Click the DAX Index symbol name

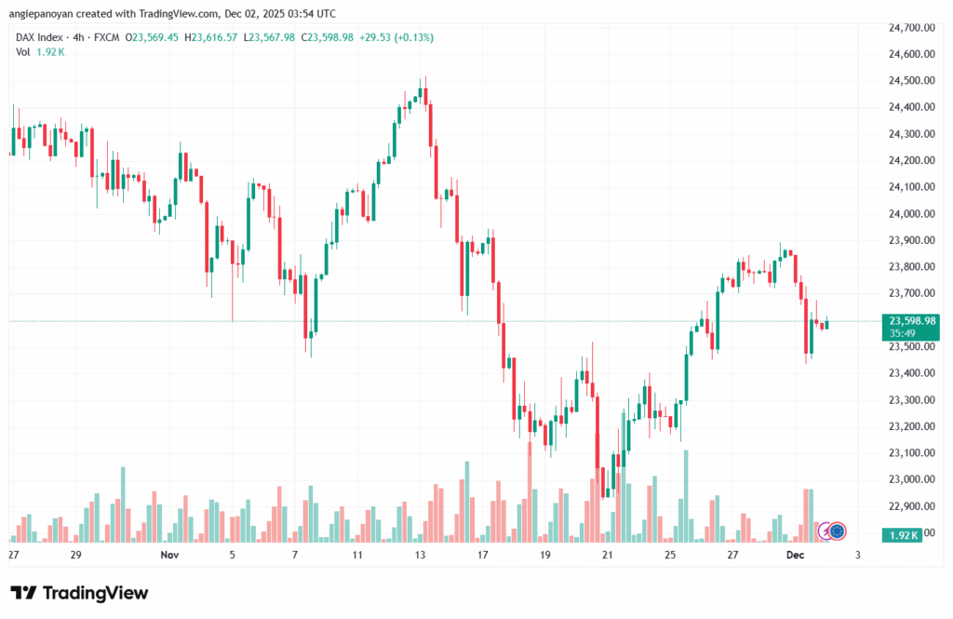point(40,37)
